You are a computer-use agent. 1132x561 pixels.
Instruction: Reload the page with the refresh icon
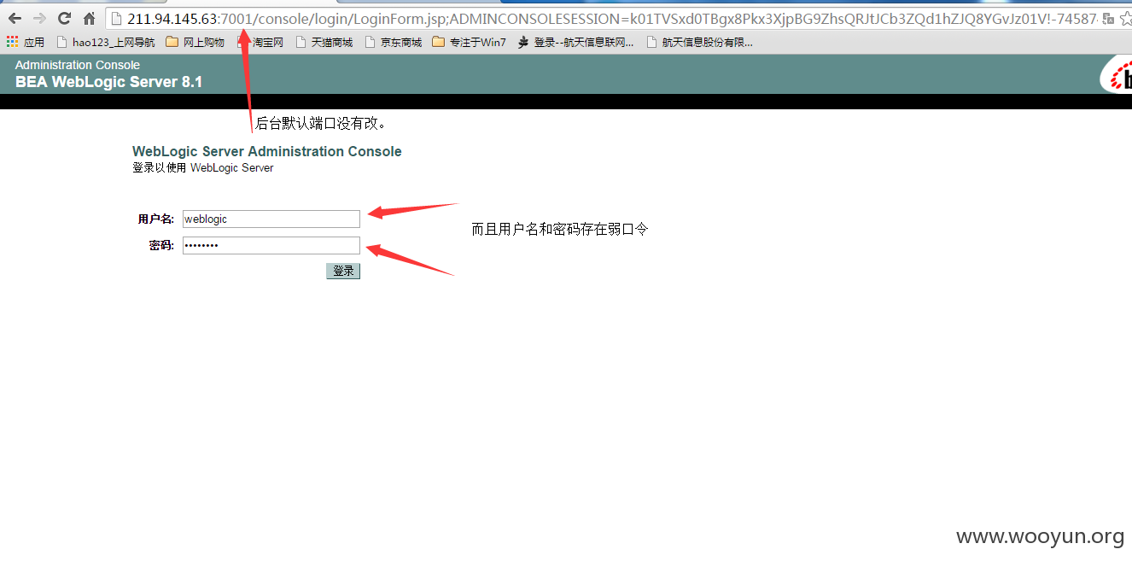[x=64, y=18]
